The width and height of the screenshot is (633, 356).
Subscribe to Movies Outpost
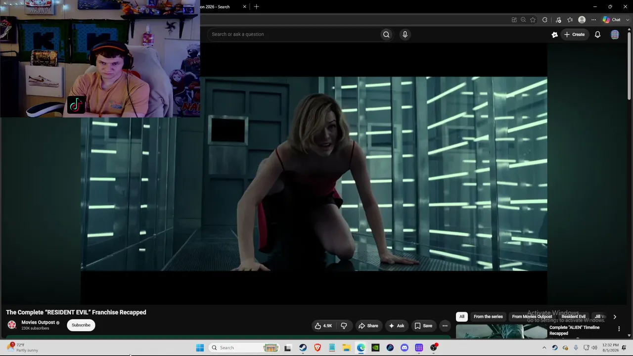click(81, 325)
